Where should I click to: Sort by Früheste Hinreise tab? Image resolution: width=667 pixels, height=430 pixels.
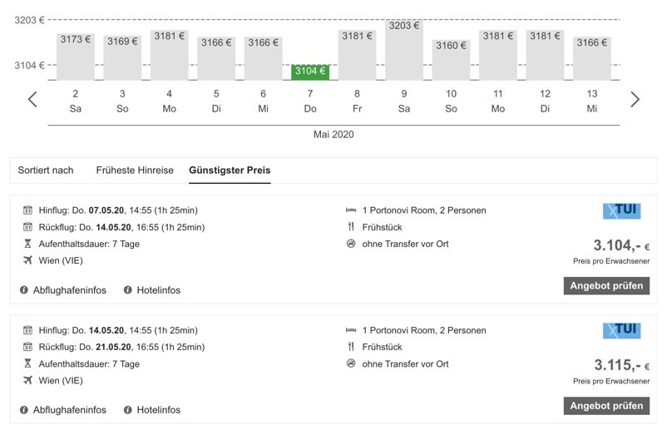click(135, 171)
